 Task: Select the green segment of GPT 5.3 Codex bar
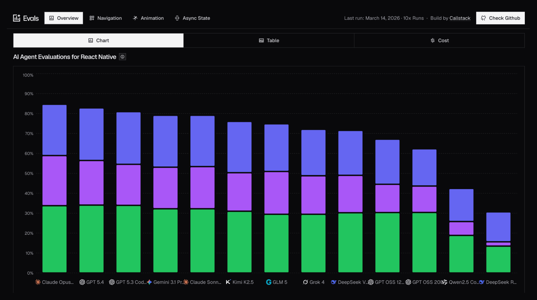click(x=129, y=239)
